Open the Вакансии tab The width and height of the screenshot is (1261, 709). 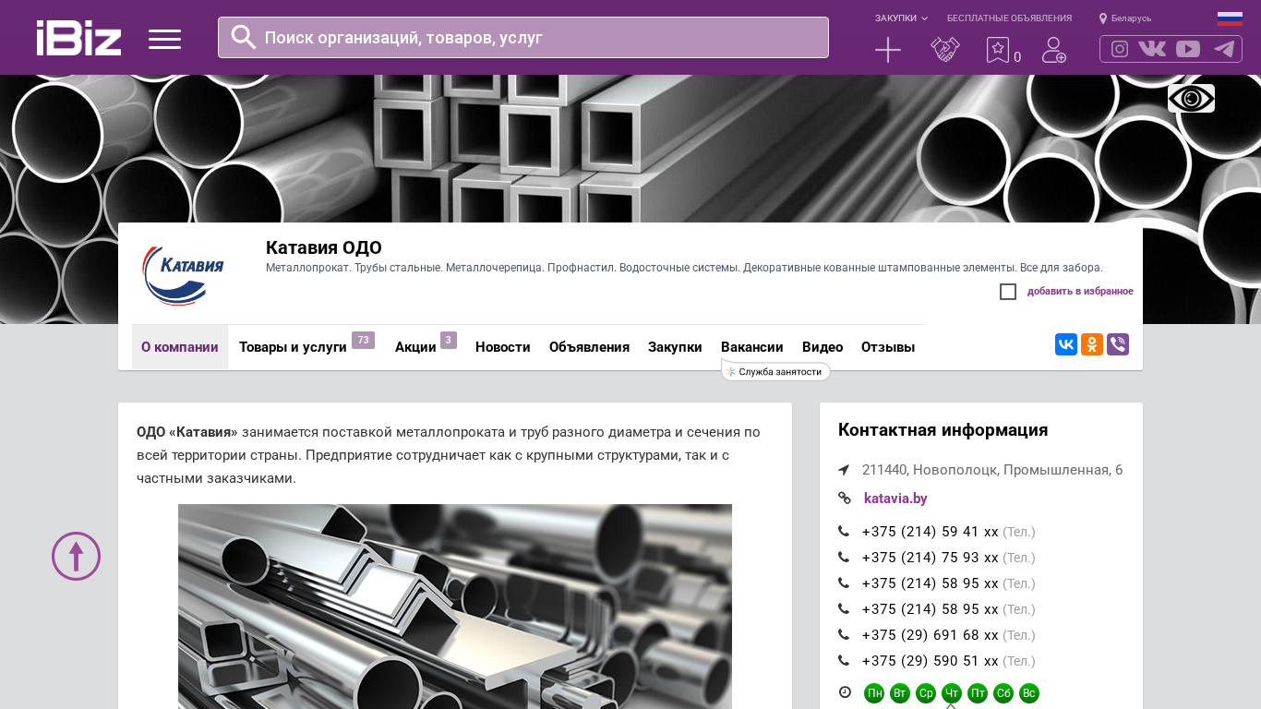752,347
